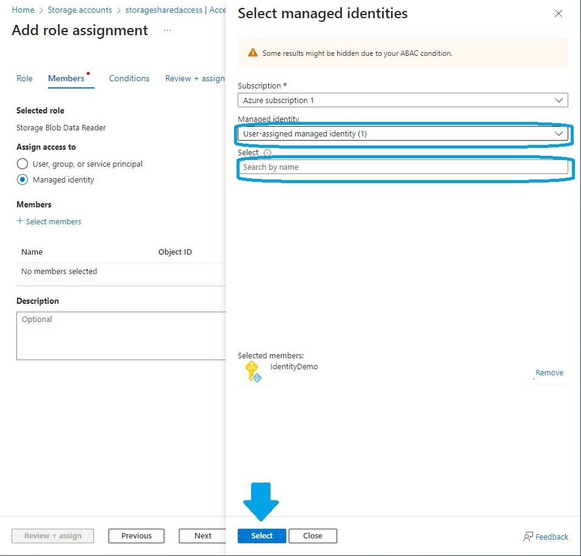Select the Managed identity radio button

pos(22,179)
